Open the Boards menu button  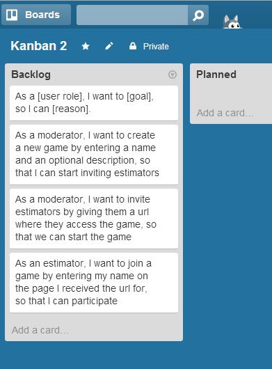point(36,15)
